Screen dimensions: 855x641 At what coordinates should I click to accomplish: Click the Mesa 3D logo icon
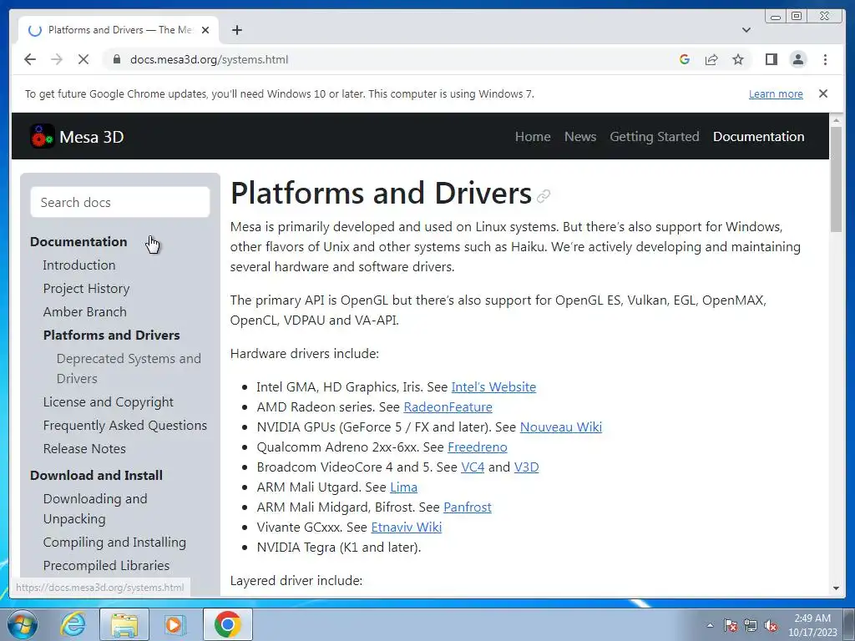[42, 136]
